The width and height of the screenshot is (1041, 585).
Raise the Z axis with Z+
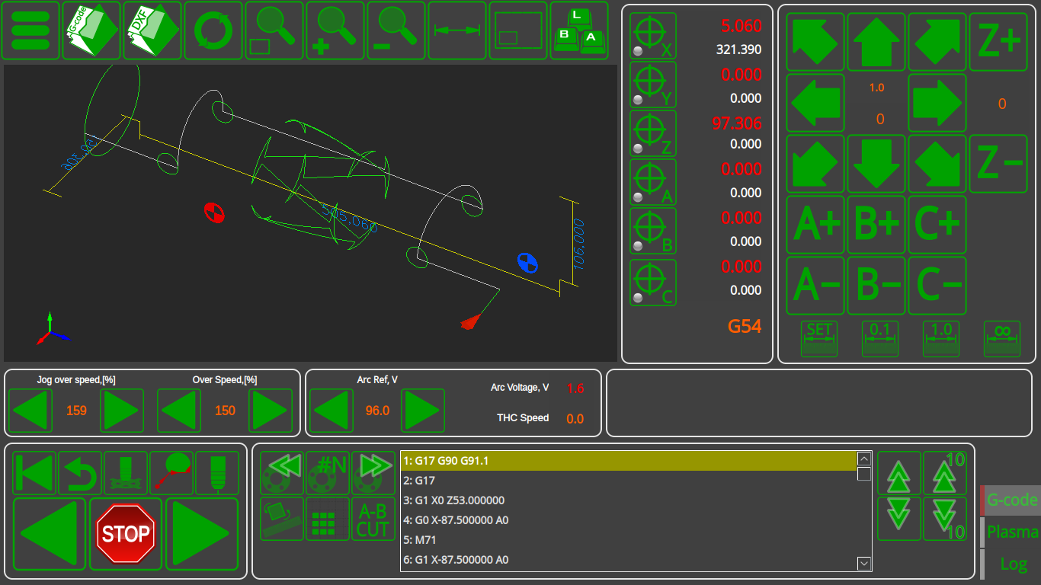point(998,42)
